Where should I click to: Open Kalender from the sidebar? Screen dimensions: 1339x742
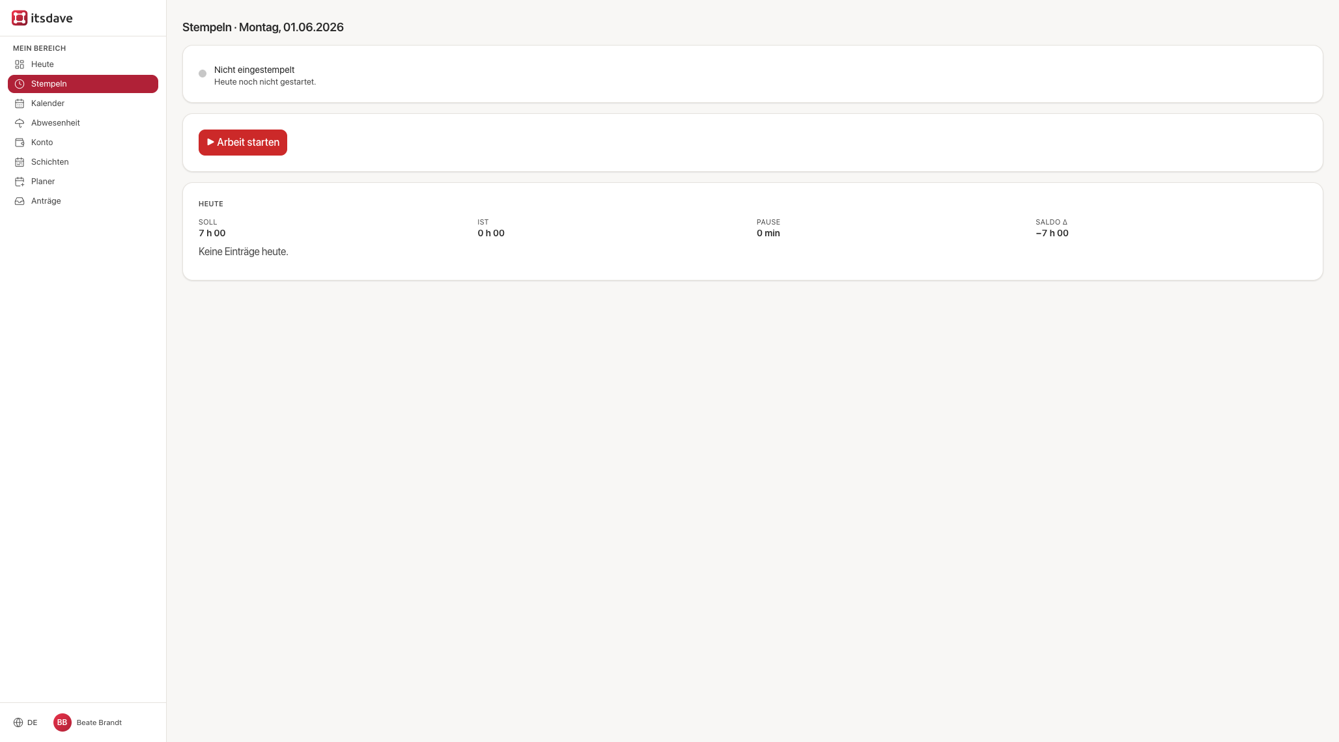tap(83, 103)
